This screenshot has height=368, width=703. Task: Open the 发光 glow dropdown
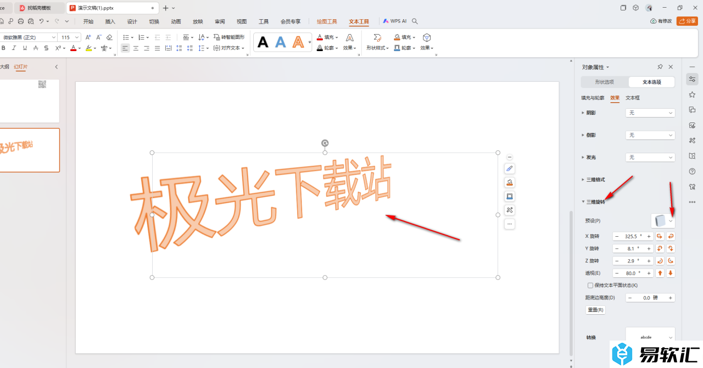coord(650,158)
